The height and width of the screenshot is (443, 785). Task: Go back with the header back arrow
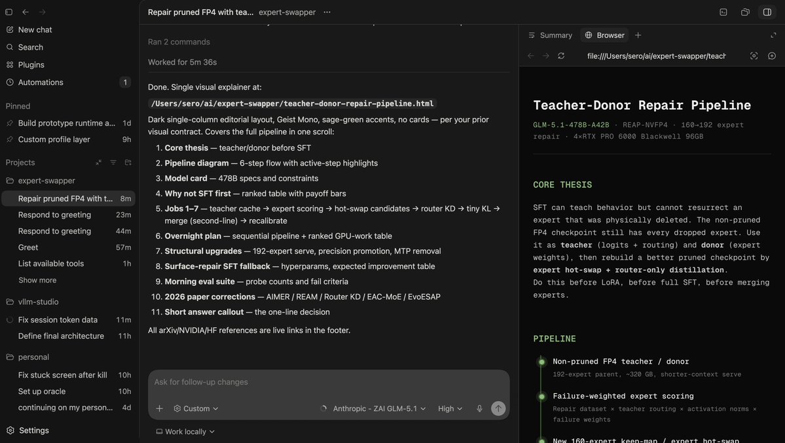[26, 12]
